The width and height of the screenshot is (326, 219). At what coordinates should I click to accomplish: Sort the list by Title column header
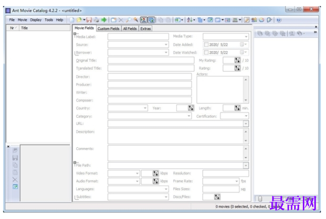click(x=45, y=28)
